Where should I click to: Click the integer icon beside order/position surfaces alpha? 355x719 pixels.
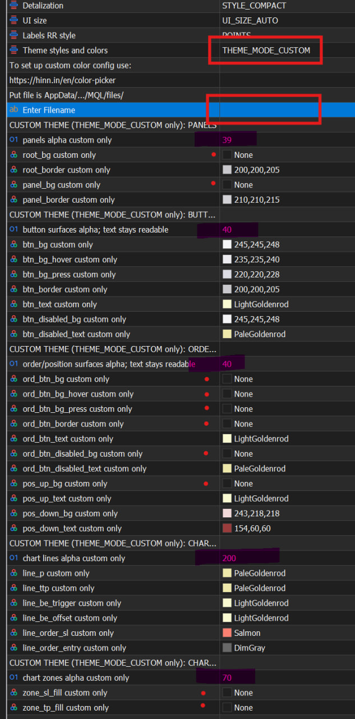point(14,364)
